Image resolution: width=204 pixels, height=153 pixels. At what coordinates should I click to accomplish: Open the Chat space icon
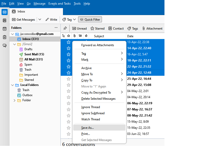click(x=5, y=46)
